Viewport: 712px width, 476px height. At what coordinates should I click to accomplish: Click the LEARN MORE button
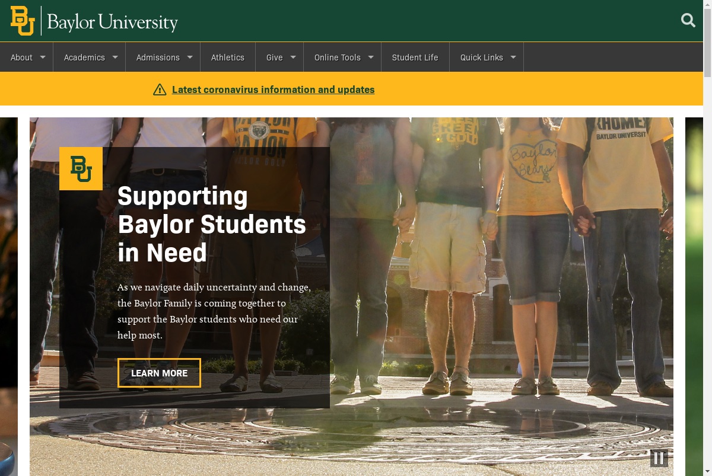pyautogui.click(x=159, y=373)
